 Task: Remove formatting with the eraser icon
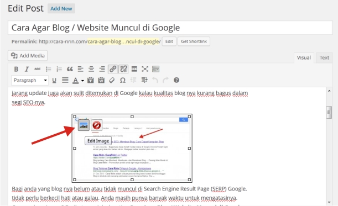112,80
